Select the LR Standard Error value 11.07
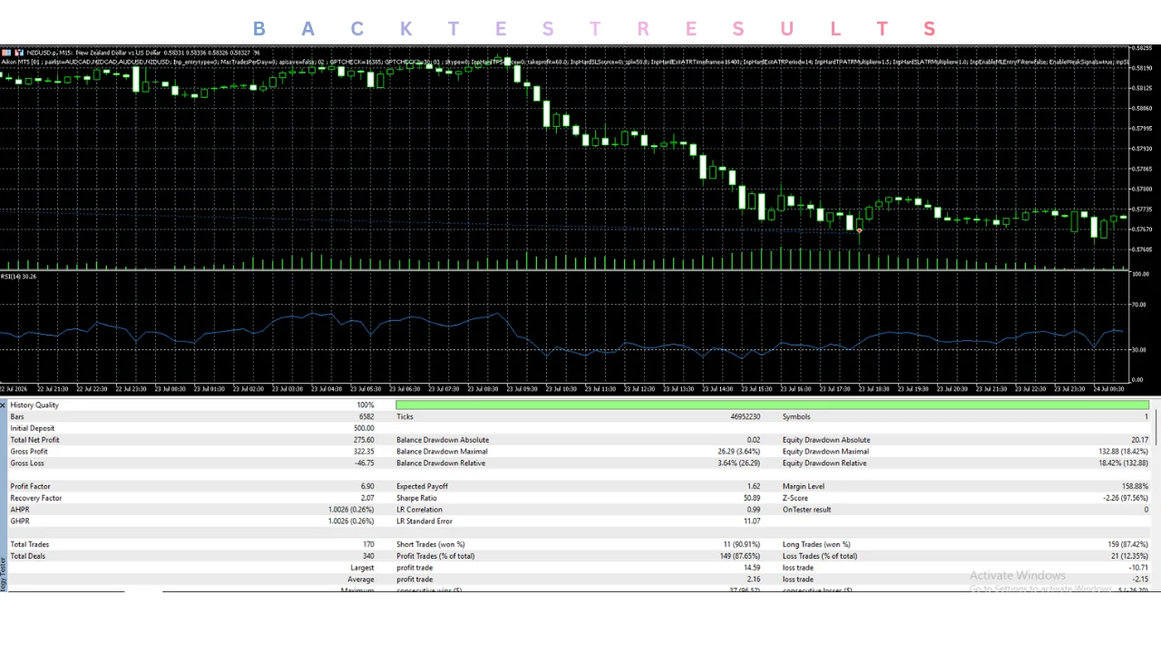The image size is (1161, 653). [751, 521]
